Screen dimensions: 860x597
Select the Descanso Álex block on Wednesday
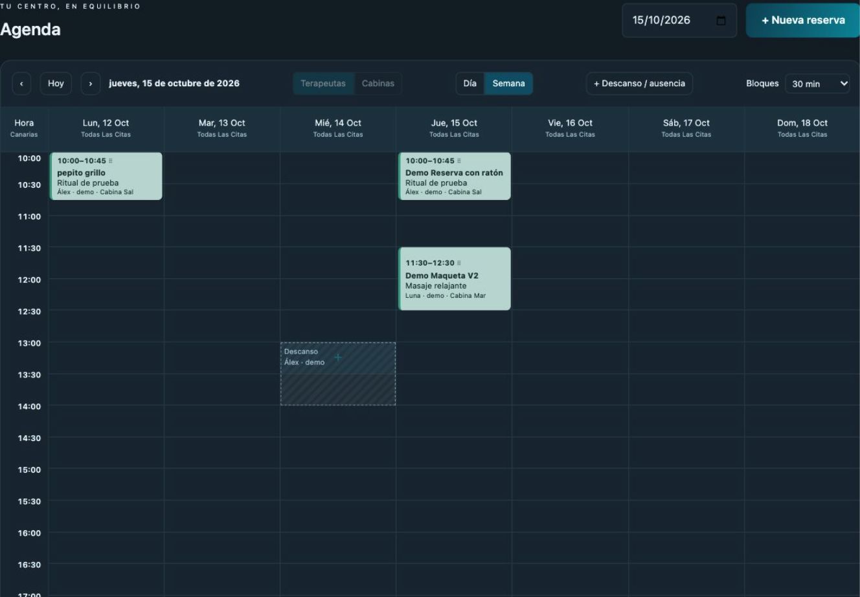point(338,374)
